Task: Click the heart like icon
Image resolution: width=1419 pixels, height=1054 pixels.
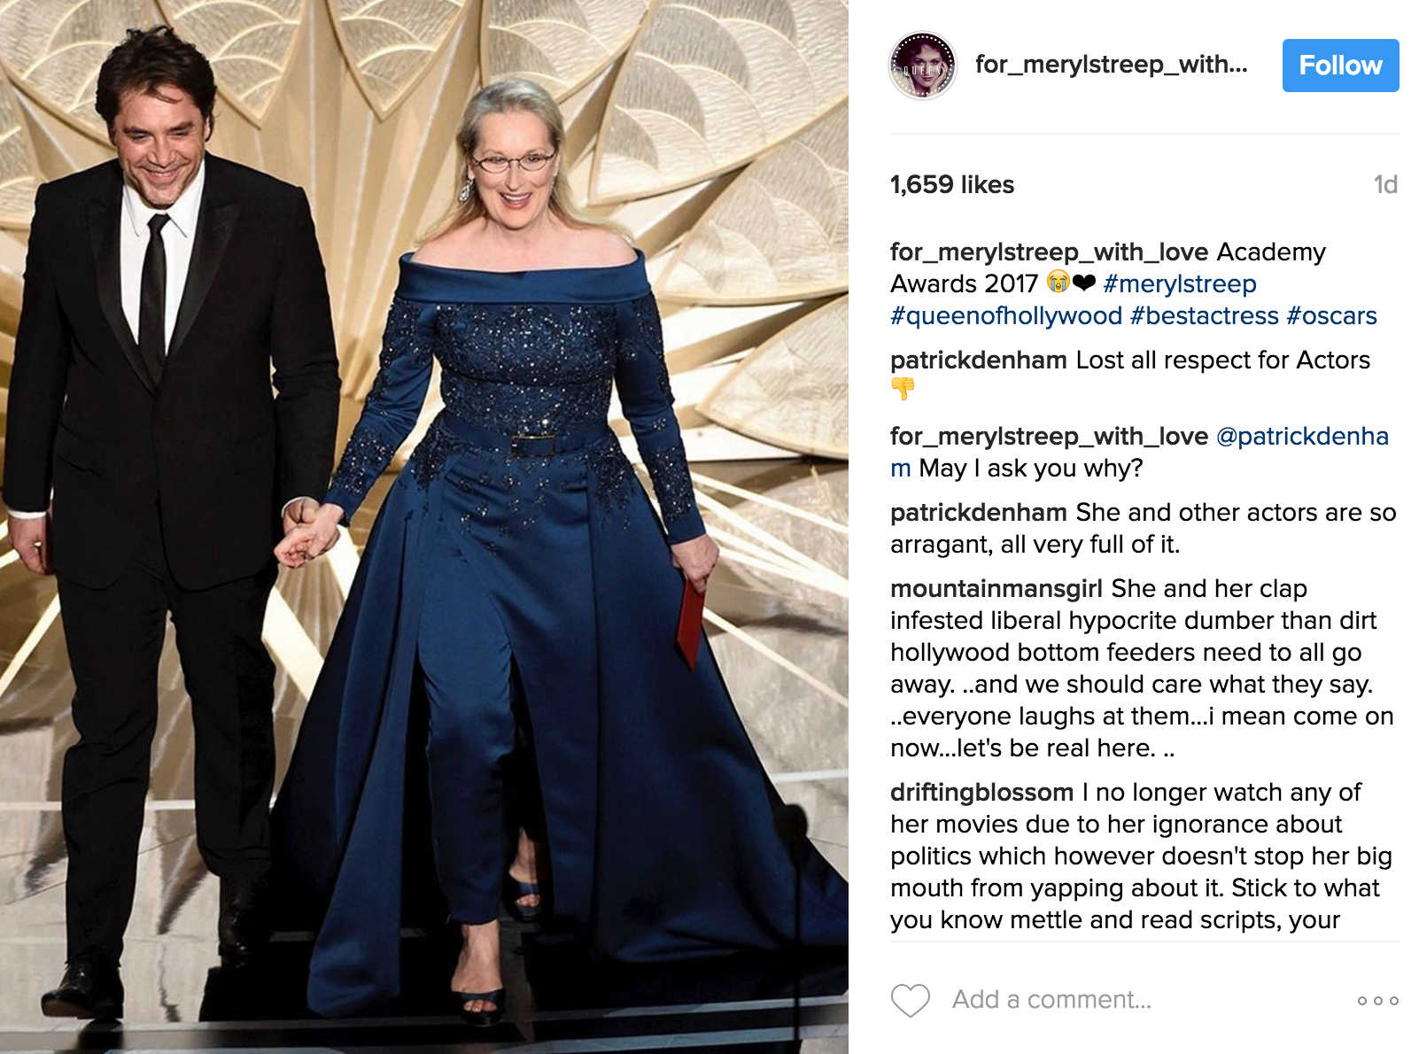Action: tap(910, 1000)
